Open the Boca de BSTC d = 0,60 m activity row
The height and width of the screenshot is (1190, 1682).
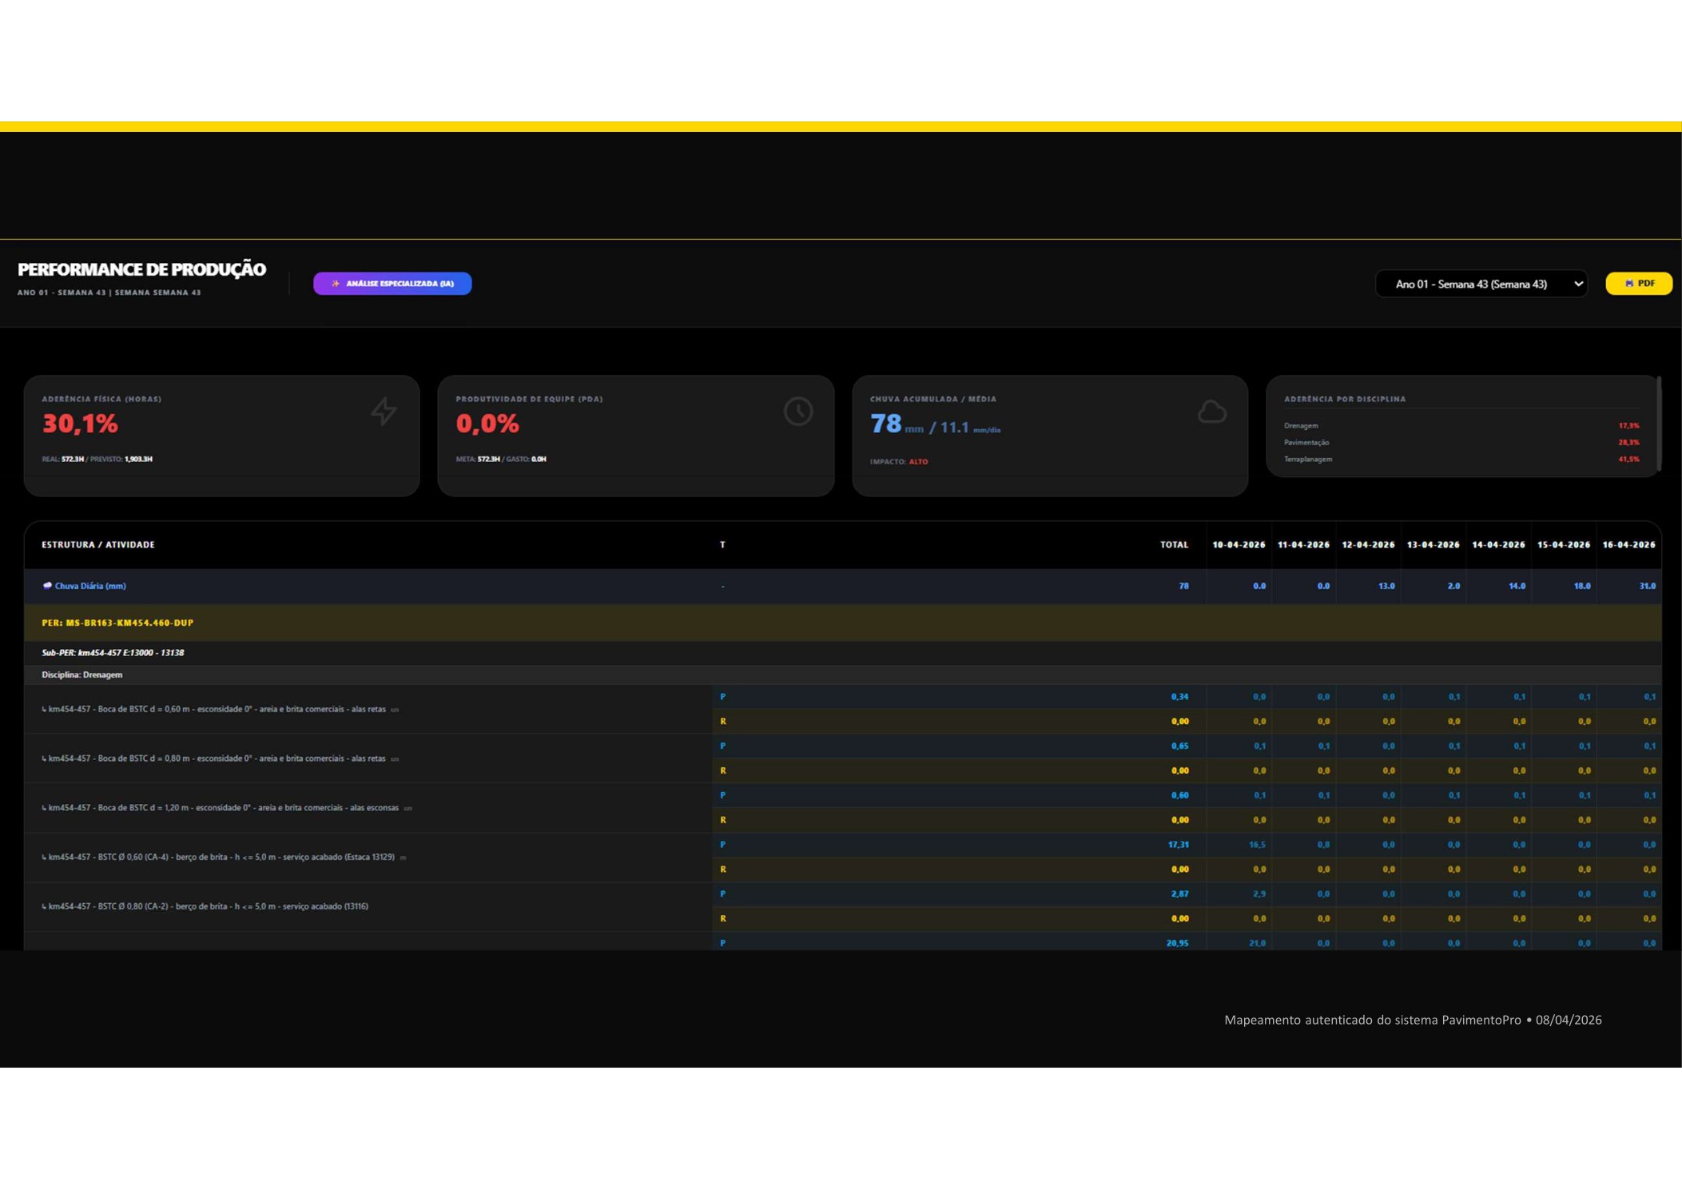pos(368,710)
